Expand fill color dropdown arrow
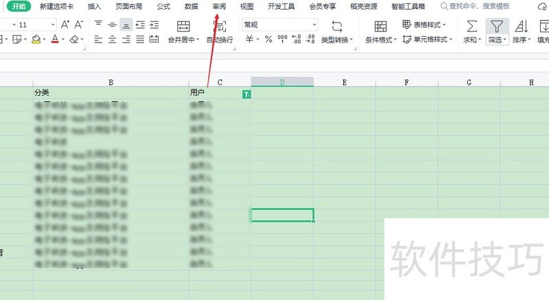Image resolution: width=549 pixels, height=300 pixels. [44, 40]
